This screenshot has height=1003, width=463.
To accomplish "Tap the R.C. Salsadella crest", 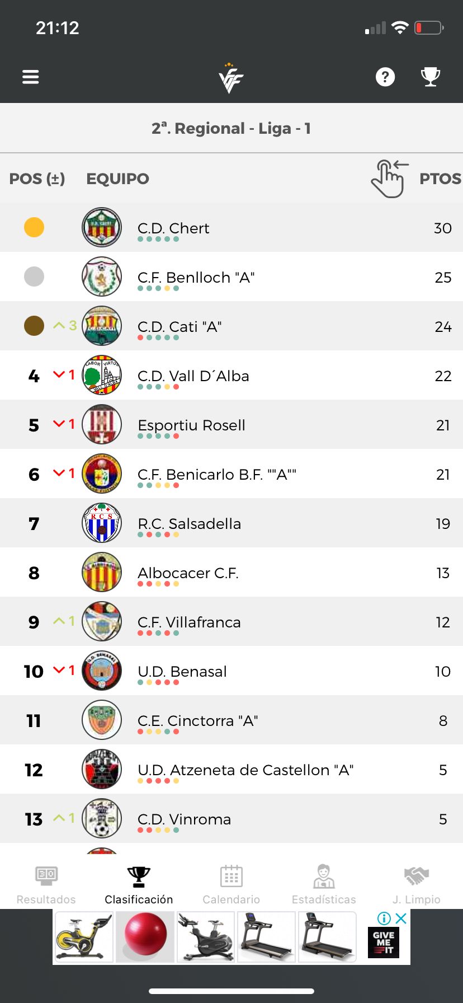I will click(x=102, y=523).
